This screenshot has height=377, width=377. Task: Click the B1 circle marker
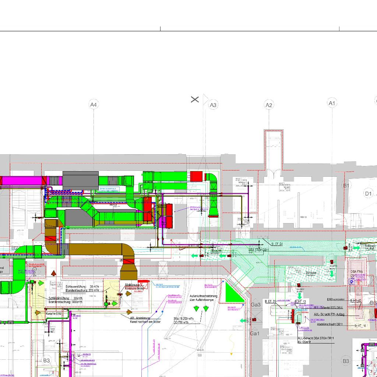tap(346, 186)
